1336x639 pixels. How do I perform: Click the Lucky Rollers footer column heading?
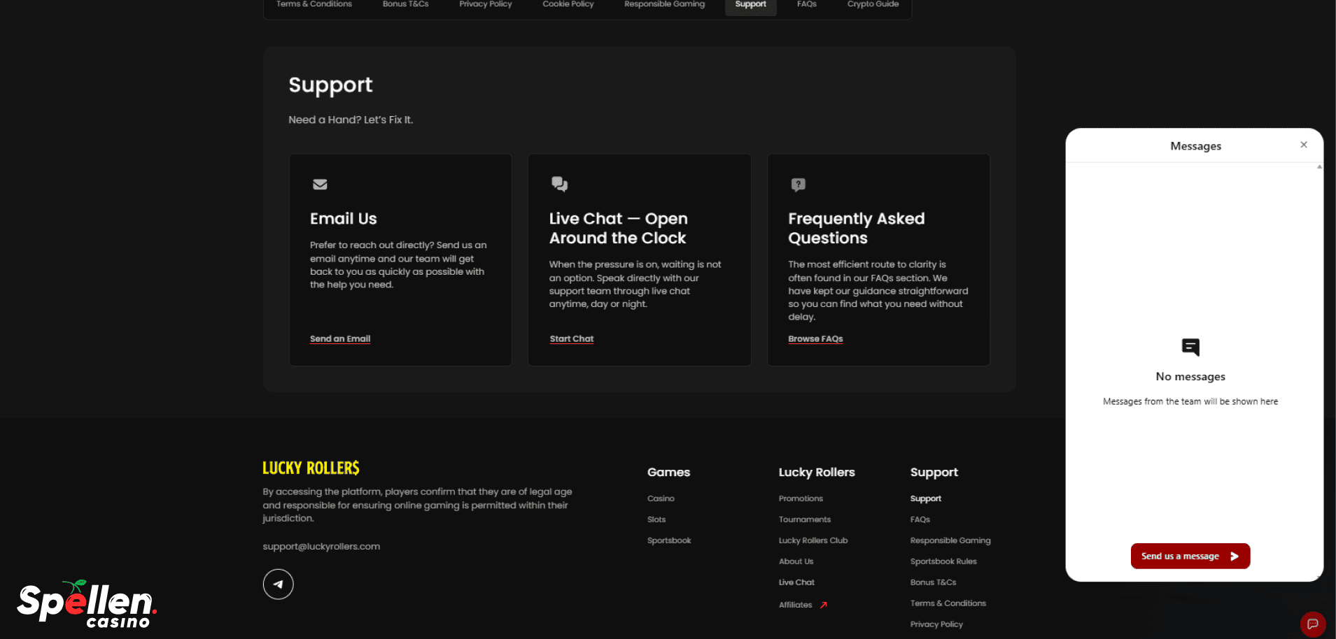click(x=817, y=473)
